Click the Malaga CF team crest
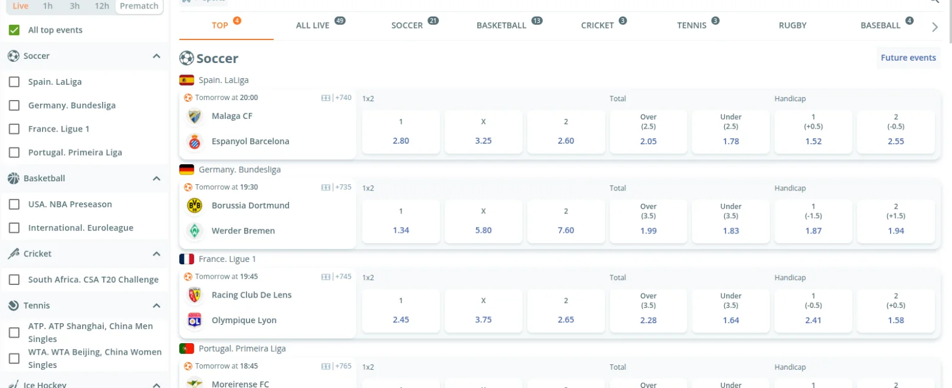The height and width of the screenshot is (388, 952). pyautogui.click(x=194, y=116)
